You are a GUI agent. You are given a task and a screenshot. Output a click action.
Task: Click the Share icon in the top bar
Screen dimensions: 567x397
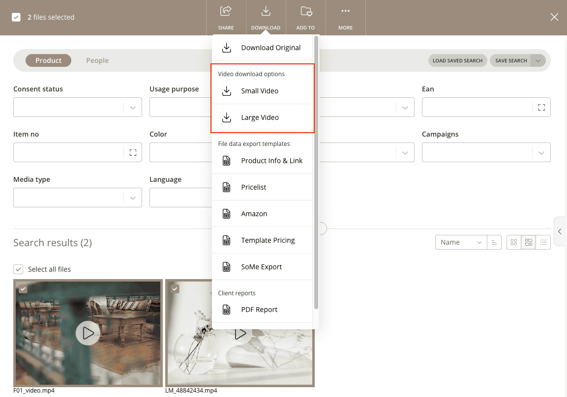click(226, 11)
